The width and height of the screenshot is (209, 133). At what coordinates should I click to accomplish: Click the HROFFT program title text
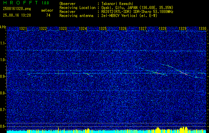coord(20,3)
